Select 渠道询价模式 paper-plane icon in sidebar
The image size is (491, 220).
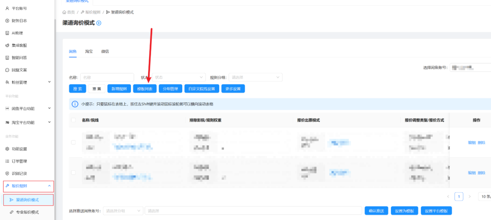pos(12,200)
